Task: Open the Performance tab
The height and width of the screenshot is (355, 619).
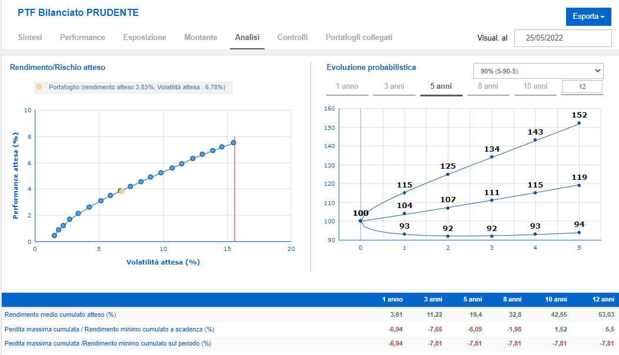Action: [x=82, y=37]
